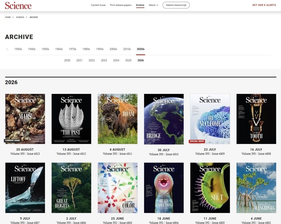Expand the About dropdown menu
This screenshot has width=281, height=224.
point(153,5)
